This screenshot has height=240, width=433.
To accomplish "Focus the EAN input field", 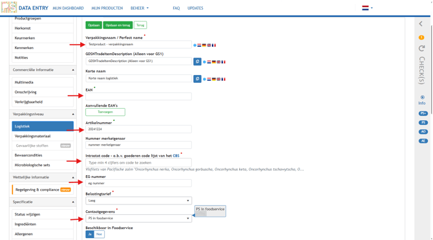I will point(139,96).
